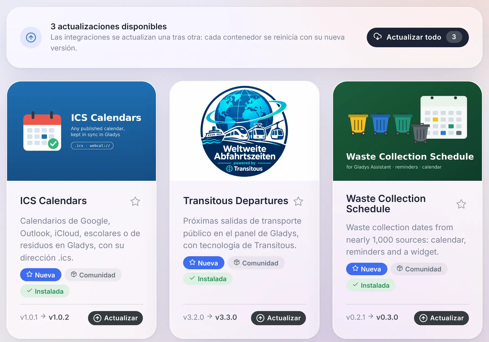
Task: Click Instalada badge on Transitous Departures
Action: tap(208, 279)
